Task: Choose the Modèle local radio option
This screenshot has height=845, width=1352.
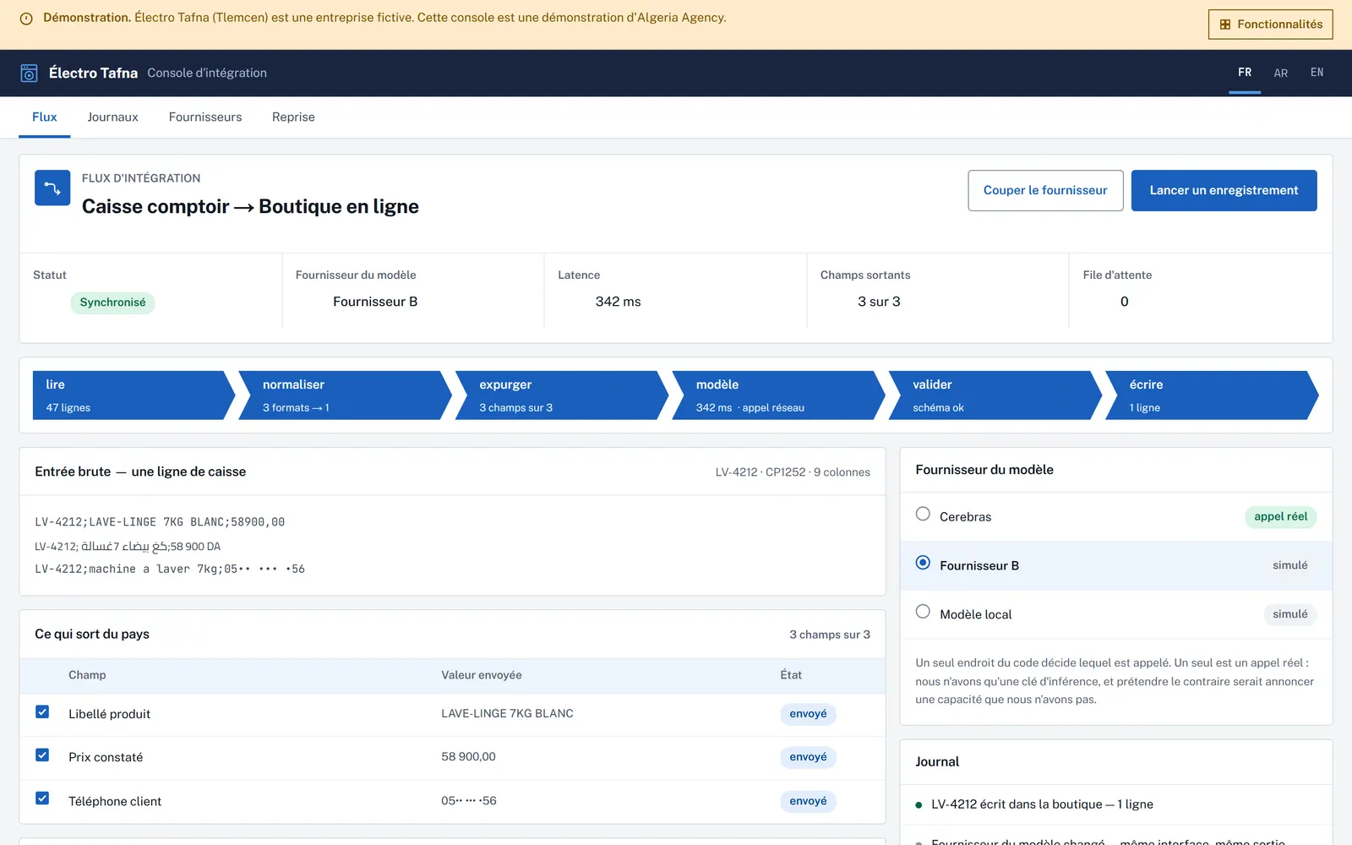Action: (923, 612)
